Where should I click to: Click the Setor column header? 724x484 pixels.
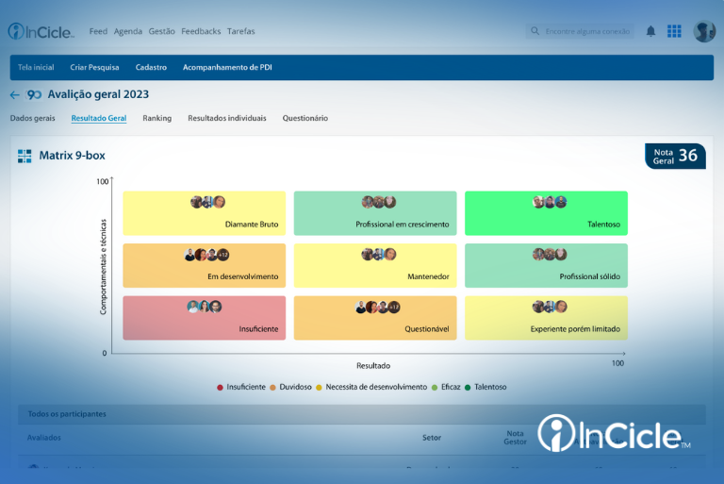tap(432, 438)
